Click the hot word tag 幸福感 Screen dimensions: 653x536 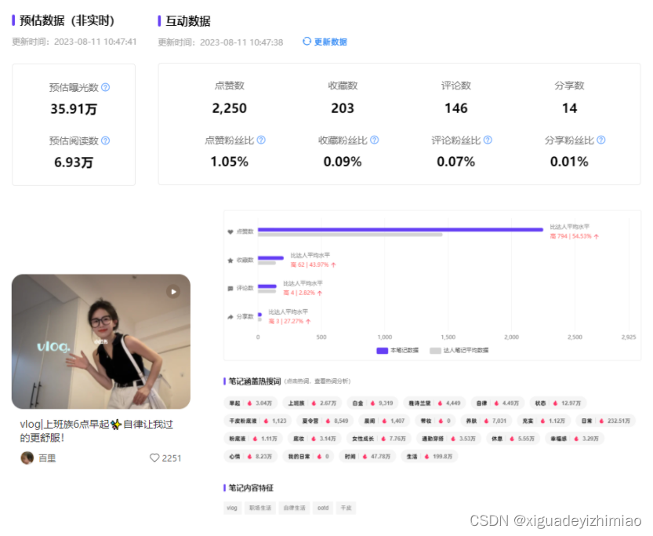pos(575,439)
